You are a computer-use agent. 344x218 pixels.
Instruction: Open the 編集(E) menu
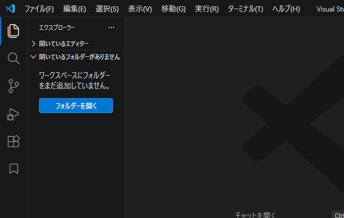coord(75,9)
